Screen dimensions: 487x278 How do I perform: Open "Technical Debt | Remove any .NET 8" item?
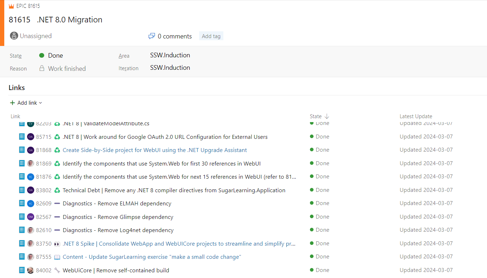[x=174, y=190]
